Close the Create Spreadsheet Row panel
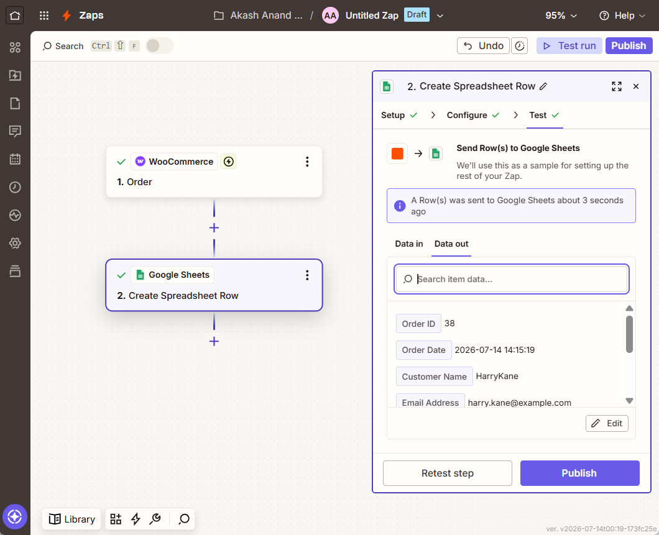Viewport: 659px width, 535px height. tap(636, 86)
